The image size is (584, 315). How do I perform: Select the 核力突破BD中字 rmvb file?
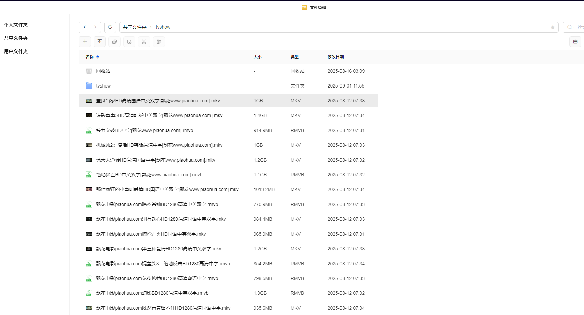click(x=144, y=130)
